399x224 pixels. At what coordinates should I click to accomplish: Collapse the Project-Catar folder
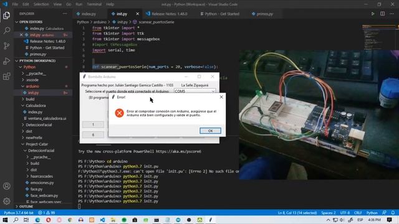[37, 144]
